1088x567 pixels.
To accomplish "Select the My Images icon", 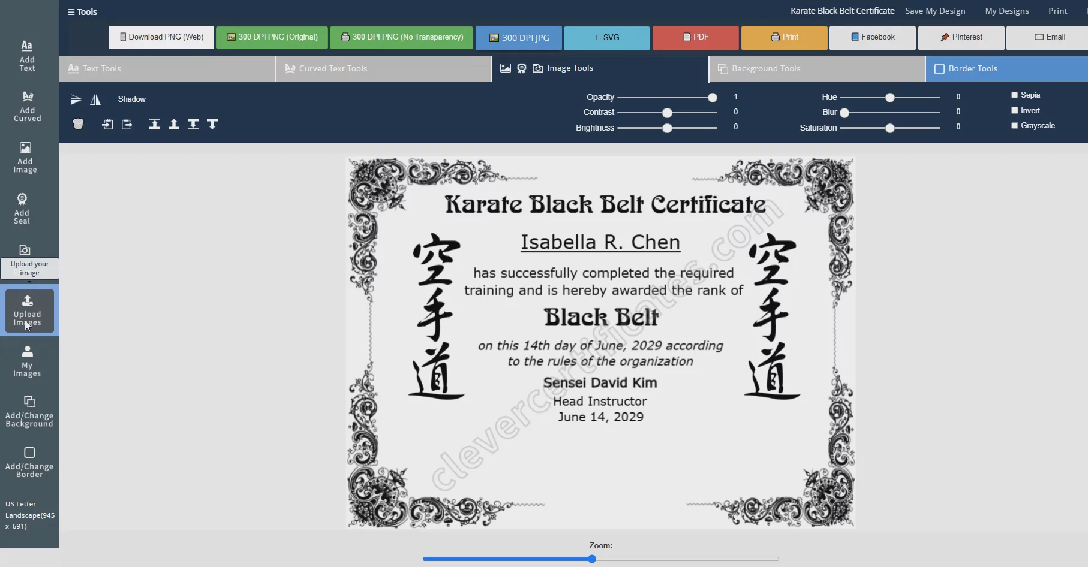I will tap(27, 360).
